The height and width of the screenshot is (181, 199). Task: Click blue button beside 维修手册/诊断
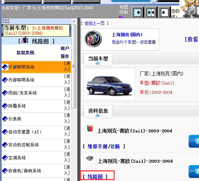click(x=194, y=141)
